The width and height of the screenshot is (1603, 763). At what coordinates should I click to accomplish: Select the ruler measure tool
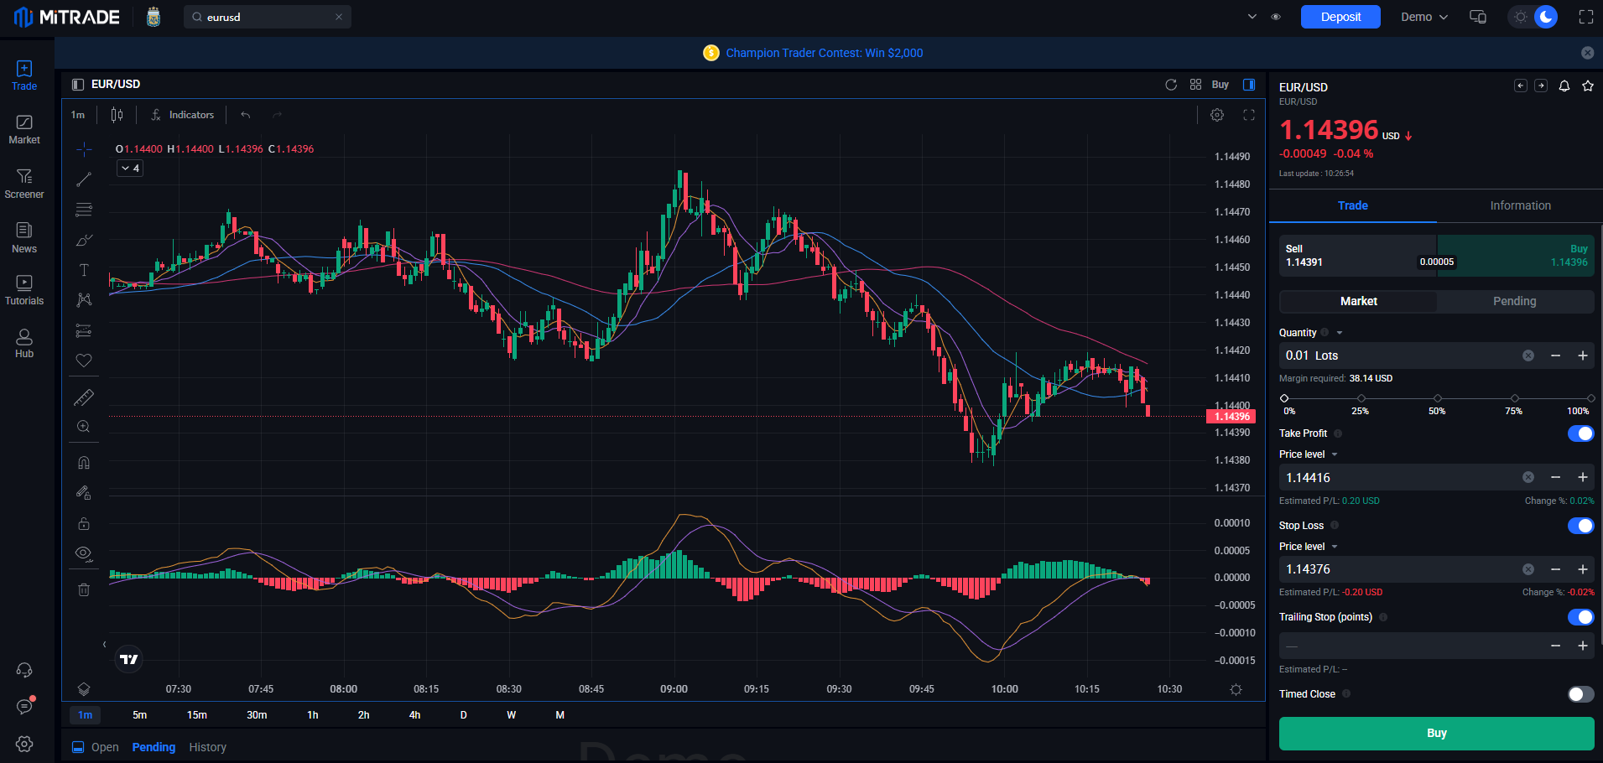(84, 397)
